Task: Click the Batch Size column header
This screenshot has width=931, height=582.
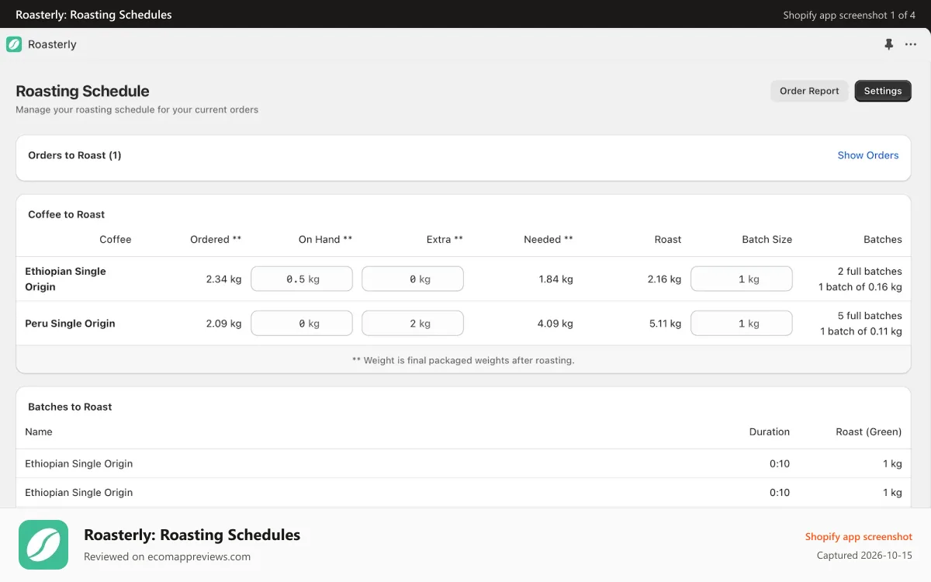Action: [x=767, y=239]
